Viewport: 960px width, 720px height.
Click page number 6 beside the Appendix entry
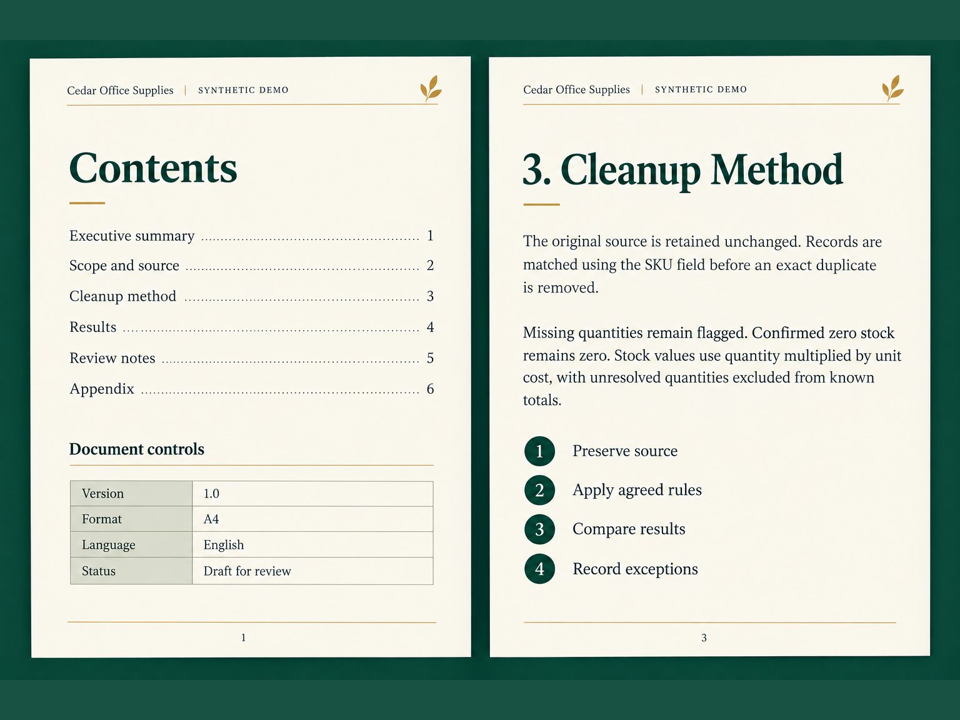tap(430, 389)
